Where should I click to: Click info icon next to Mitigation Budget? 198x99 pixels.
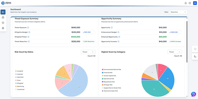(x=29, y=32)
